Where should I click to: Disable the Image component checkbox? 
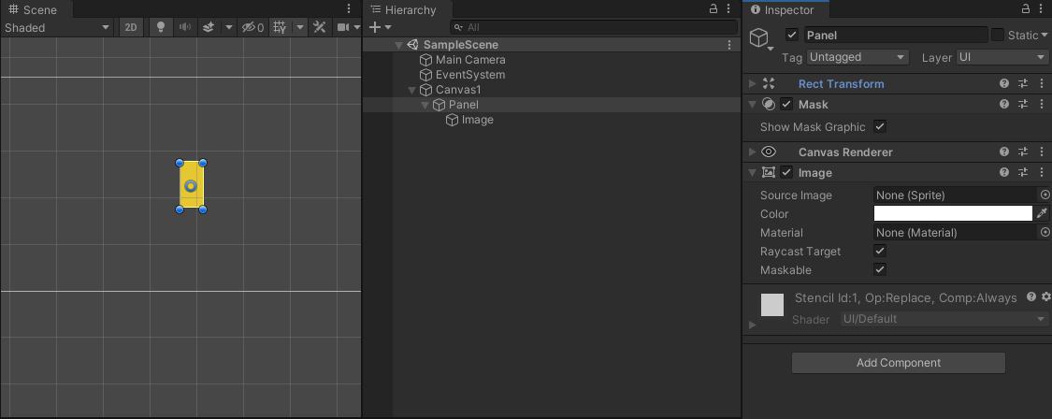tap(787, 173)
